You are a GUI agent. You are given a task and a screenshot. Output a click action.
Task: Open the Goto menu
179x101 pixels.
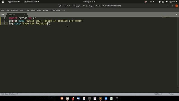click(33, 10)
